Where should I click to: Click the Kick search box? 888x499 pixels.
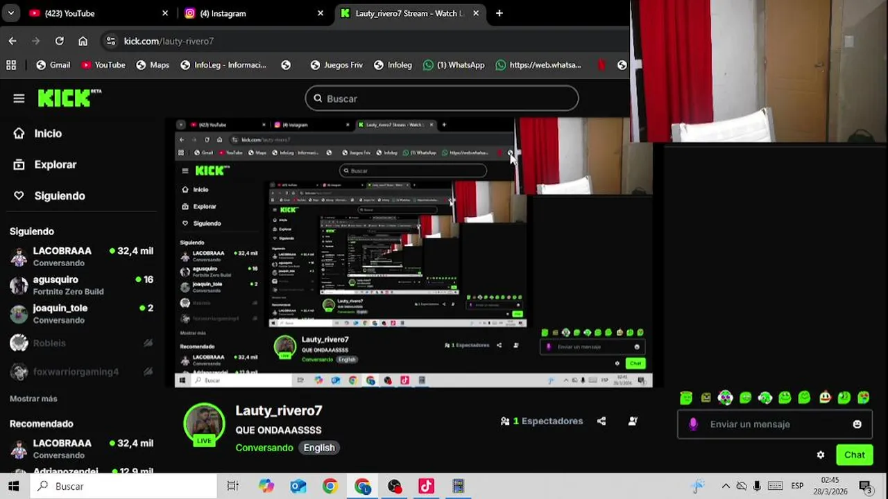[442, 98]
